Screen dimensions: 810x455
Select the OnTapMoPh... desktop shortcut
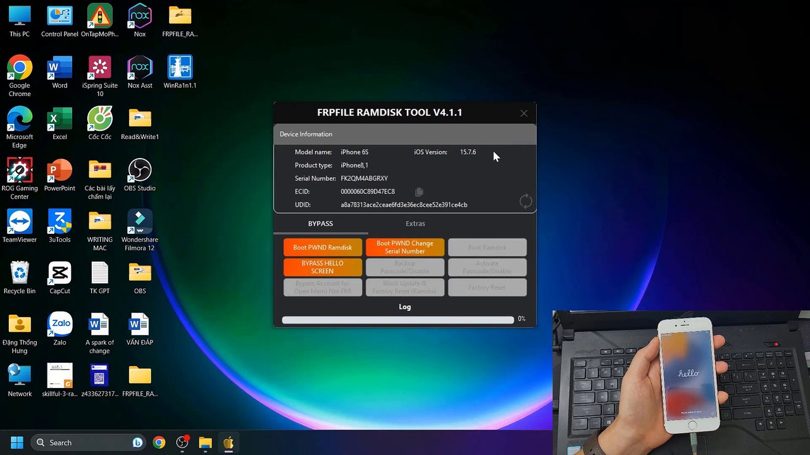click(x=100, y=21)
